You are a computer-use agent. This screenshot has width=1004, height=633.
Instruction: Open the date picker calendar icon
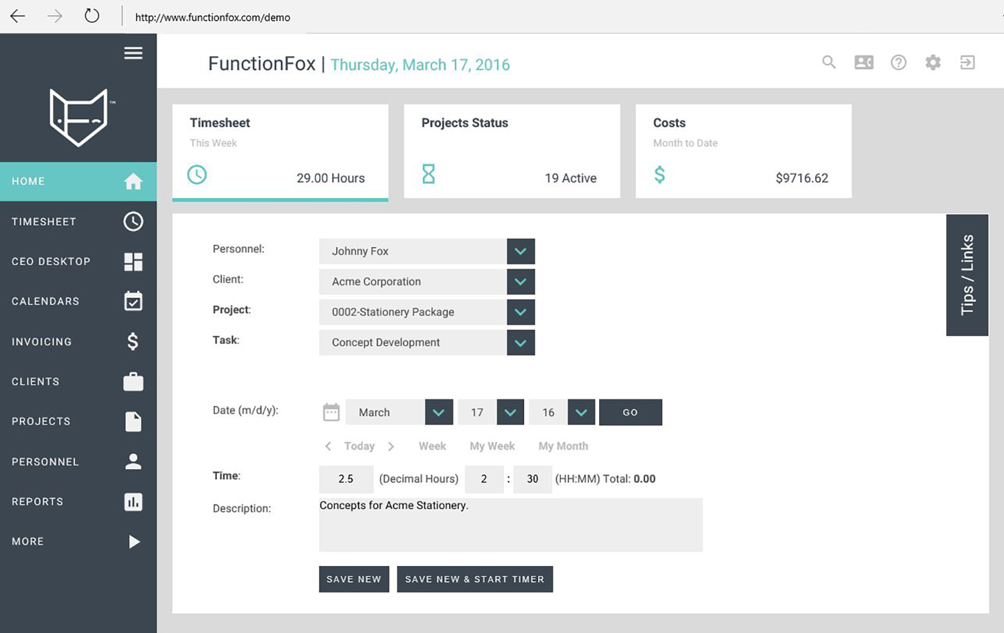coord(331,412)
